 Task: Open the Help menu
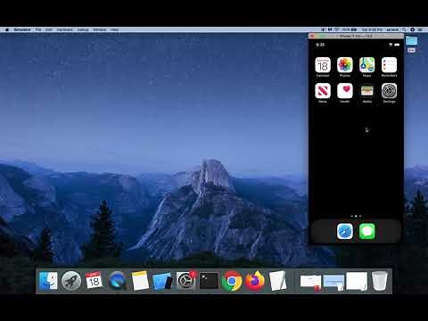point(114,29)
